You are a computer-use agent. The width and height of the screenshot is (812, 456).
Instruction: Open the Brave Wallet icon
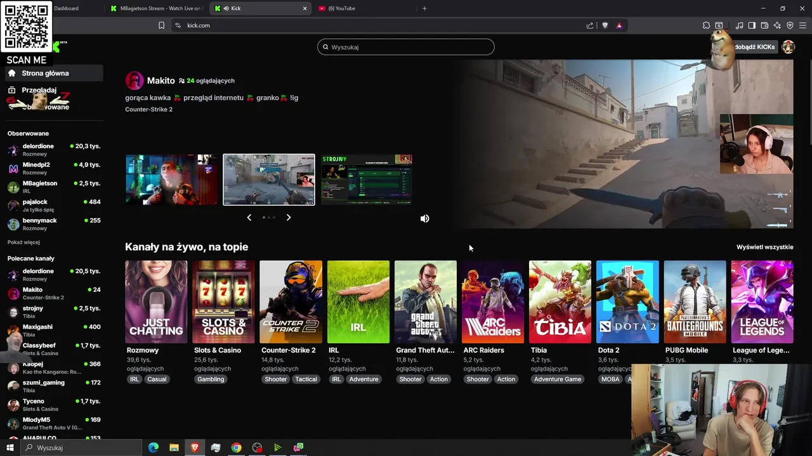click(x=764, y=25)
